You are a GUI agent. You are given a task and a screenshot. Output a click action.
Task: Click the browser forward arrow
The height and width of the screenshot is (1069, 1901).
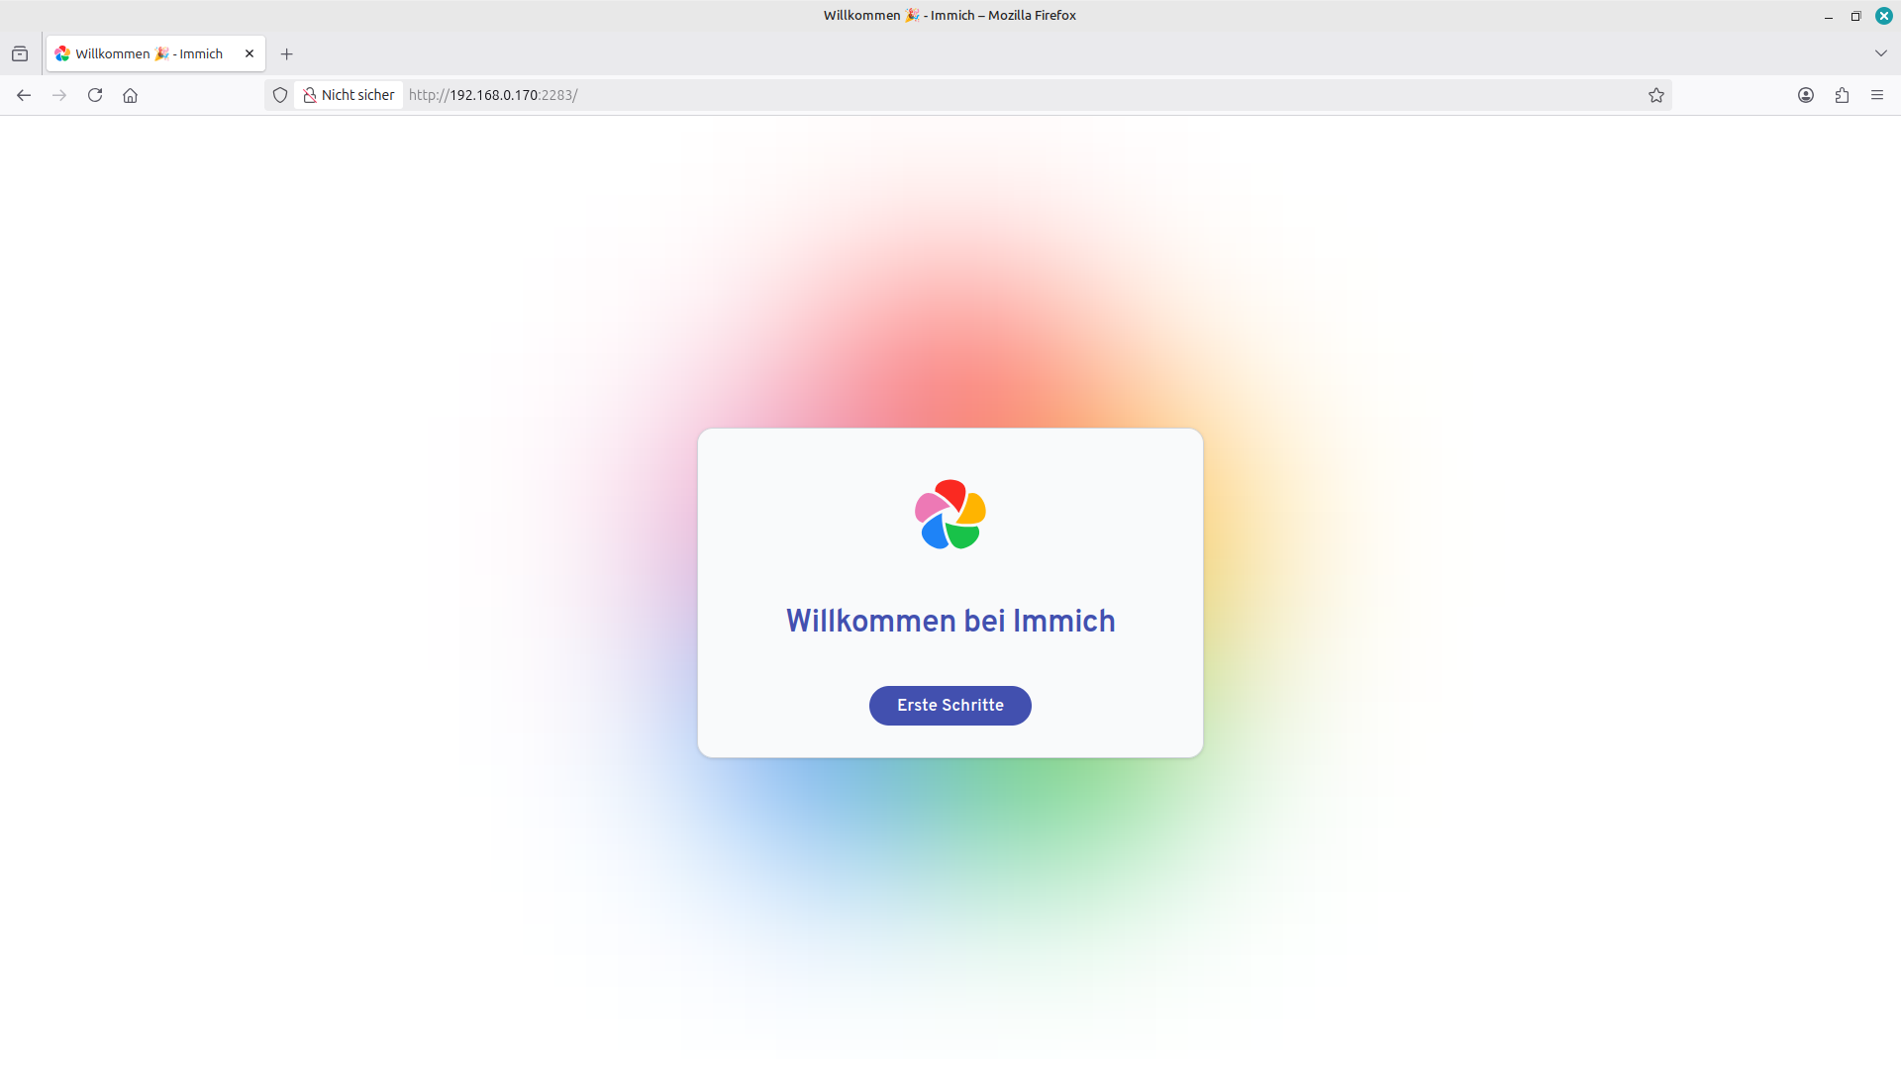coord(59,95)
